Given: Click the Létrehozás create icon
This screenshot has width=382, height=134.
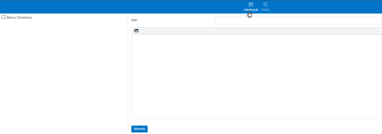Looking at the screenshot, I should pos(251,4).
